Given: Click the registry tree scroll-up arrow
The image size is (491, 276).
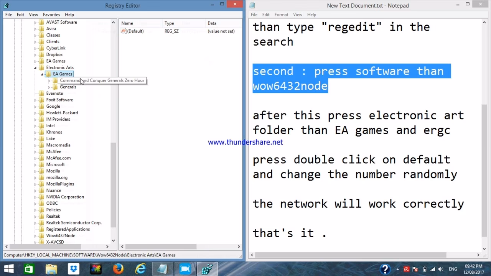Looking at the screenshot, I should tap(113, 23).
